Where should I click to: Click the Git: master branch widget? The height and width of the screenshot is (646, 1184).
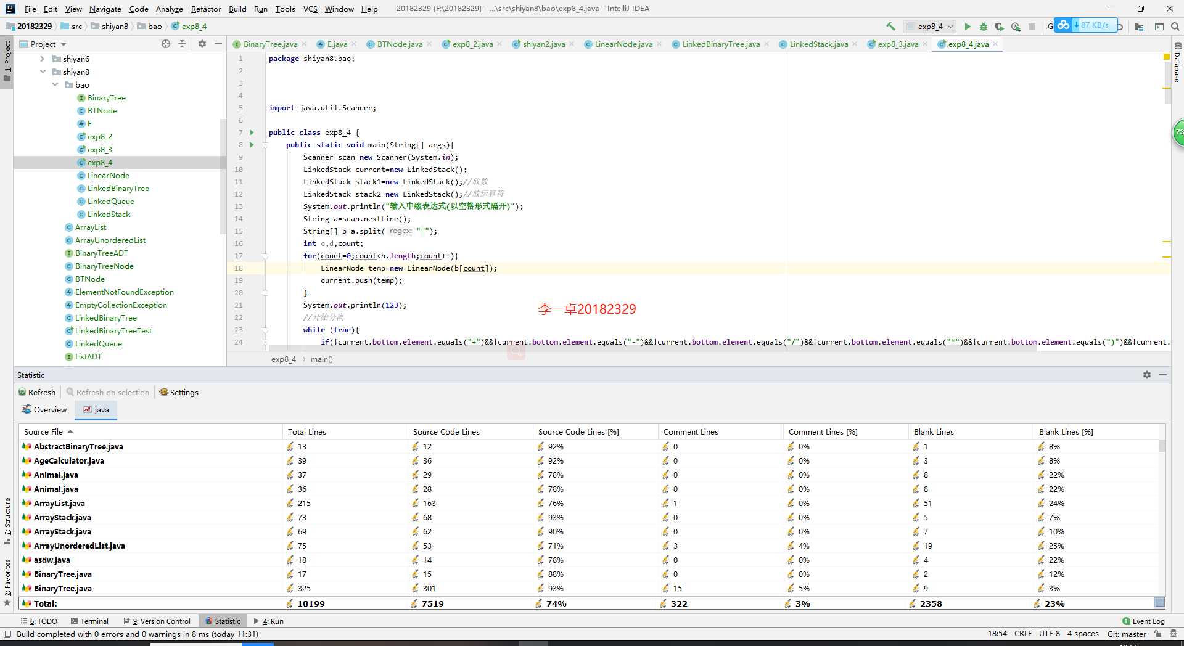coord(1127,634)
